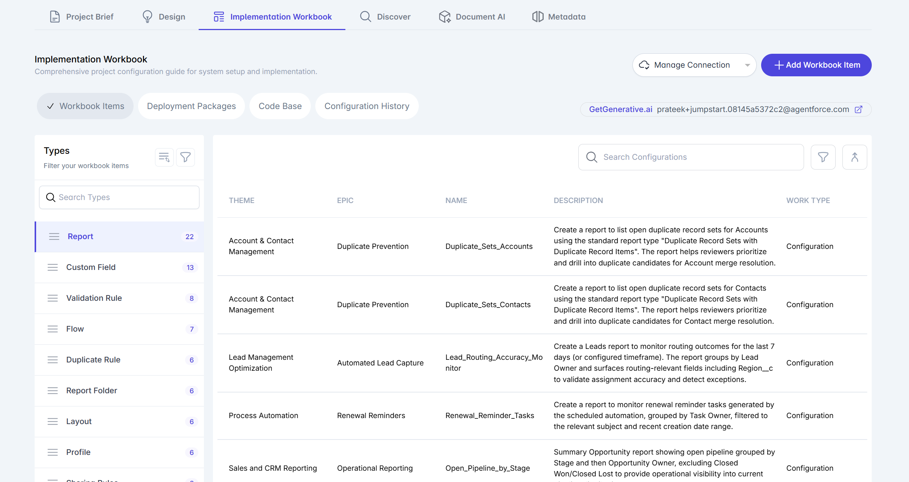Select the Layout type
The width and height of the screenshot is (909, 482).
(119, 421)
